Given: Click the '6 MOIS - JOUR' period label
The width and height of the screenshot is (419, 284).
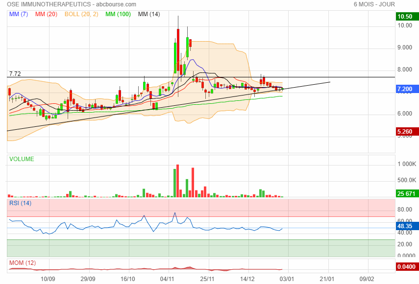Looking at the screenshot, I should (374, 4).
